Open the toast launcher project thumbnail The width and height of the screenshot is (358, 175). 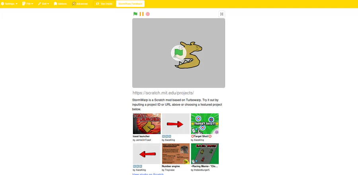point(146,124)
